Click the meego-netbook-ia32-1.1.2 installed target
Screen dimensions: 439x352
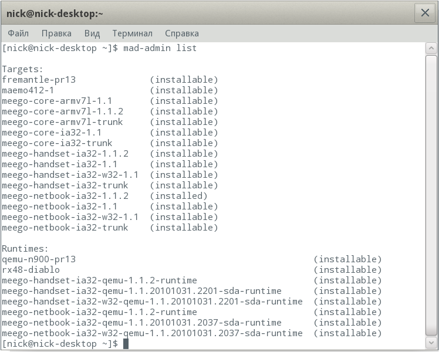65,196
